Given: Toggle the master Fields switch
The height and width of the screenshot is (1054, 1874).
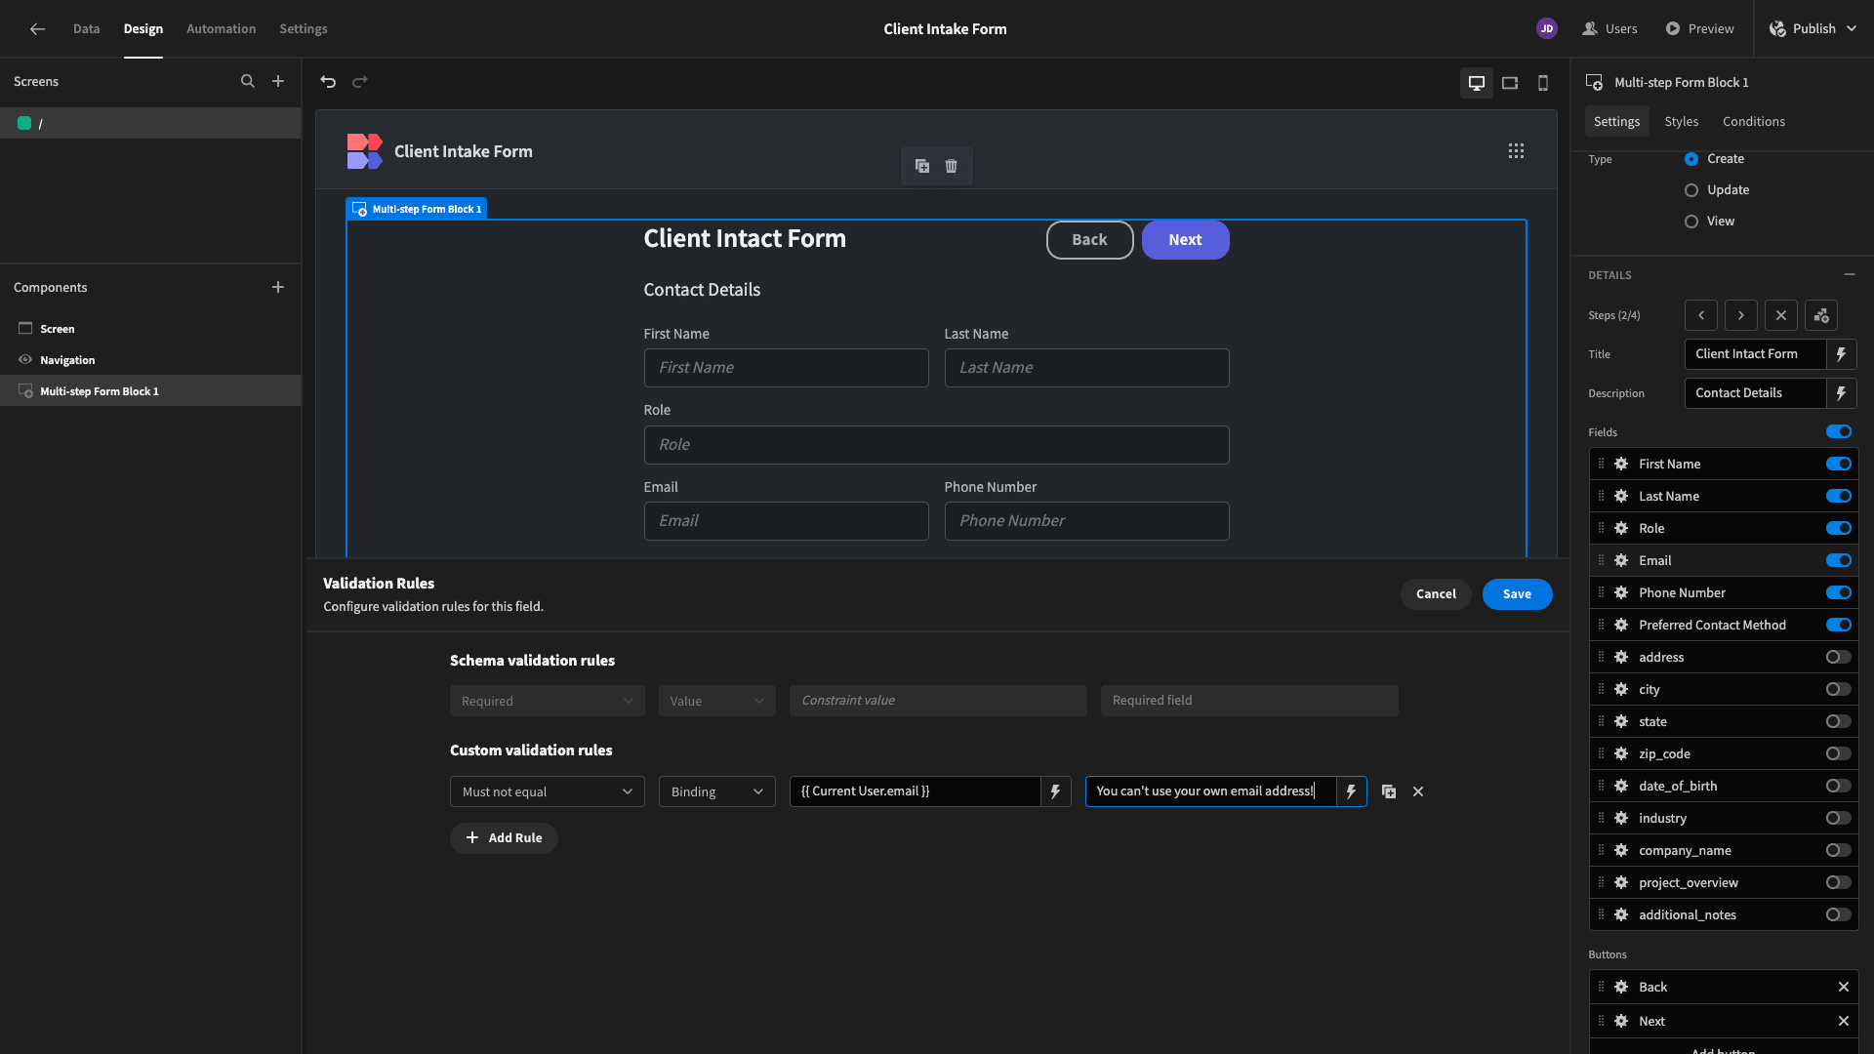Looking at the screenshot, I should click(1839, 432).
